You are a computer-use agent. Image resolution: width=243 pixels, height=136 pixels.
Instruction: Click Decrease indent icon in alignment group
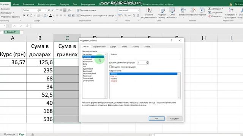[69, 15]
